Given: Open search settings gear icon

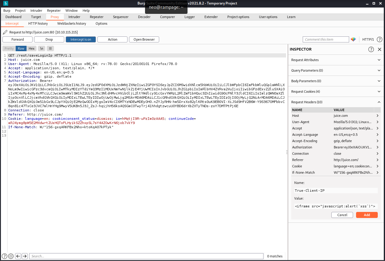Looking at the screenshot, I should 11,256.
